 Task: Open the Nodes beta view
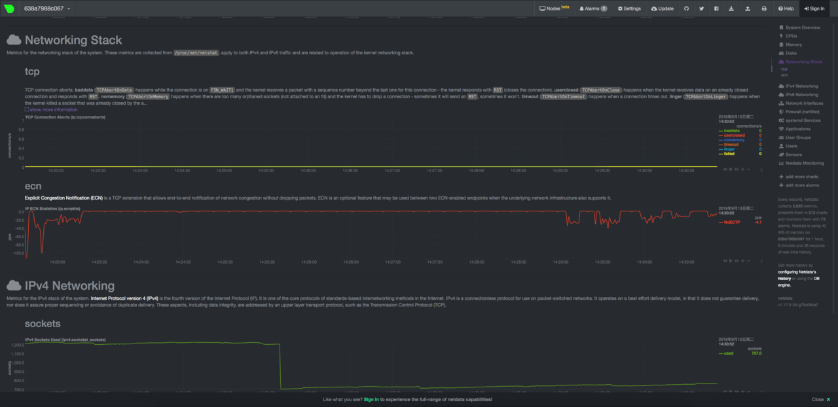pyautogui.click(x=554, y=9)
